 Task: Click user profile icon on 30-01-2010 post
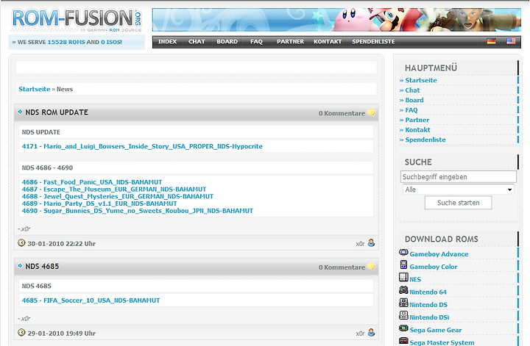tap(371, 243)
